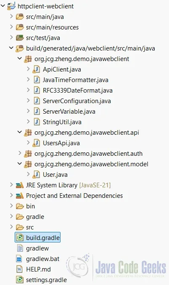The height and width of the screenshot is (285, 169).
Task: Click the javawebclient.auth package icon
Action: 28,154
